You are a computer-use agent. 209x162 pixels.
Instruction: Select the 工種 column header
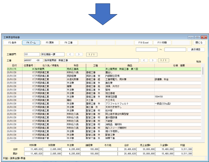point(95,66)
